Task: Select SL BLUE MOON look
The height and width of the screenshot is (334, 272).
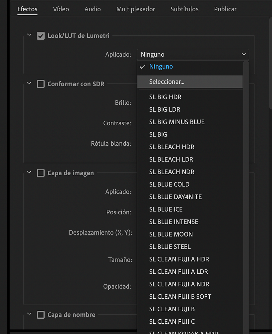Action: point(190,234)
